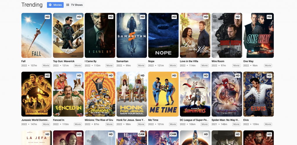Click the Movie tag under Elvis
The width and height of the screenshot is (297, 145).
point(268,124)
